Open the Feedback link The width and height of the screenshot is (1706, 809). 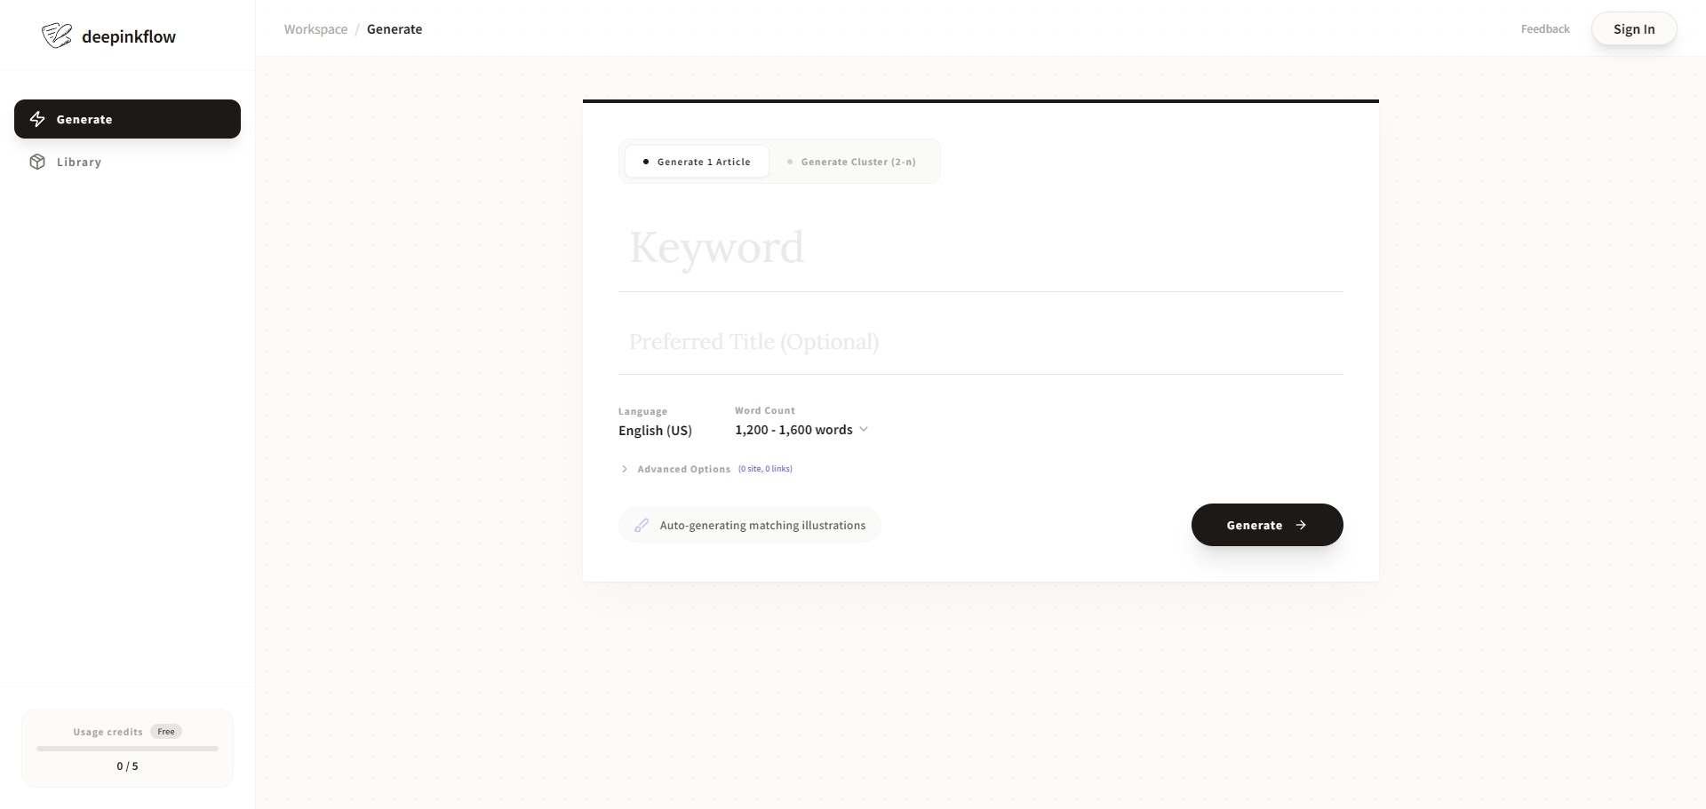click(x=1545, y=28)
